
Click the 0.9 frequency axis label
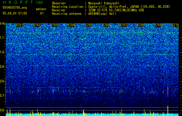point(3,67)
